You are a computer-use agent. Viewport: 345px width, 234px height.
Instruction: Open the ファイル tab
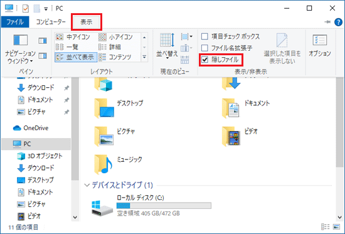coord(15,22)
